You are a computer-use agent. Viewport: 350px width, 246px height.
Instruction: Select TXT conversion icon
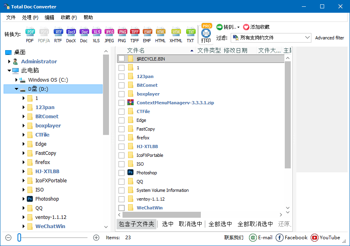(x=191, y=32)
